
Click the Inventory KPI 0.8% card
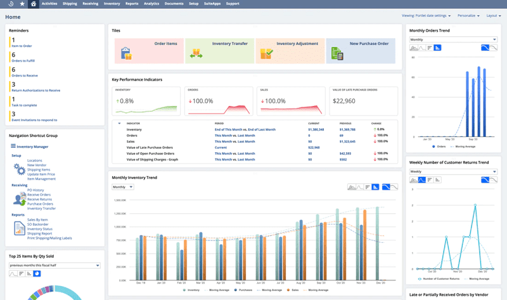146,101
